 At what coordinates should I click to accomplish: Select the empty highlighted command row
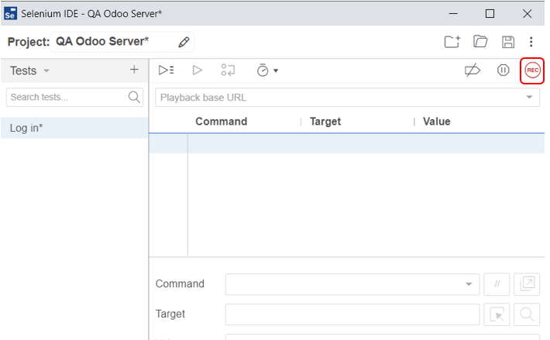click(x=346, y=143)
